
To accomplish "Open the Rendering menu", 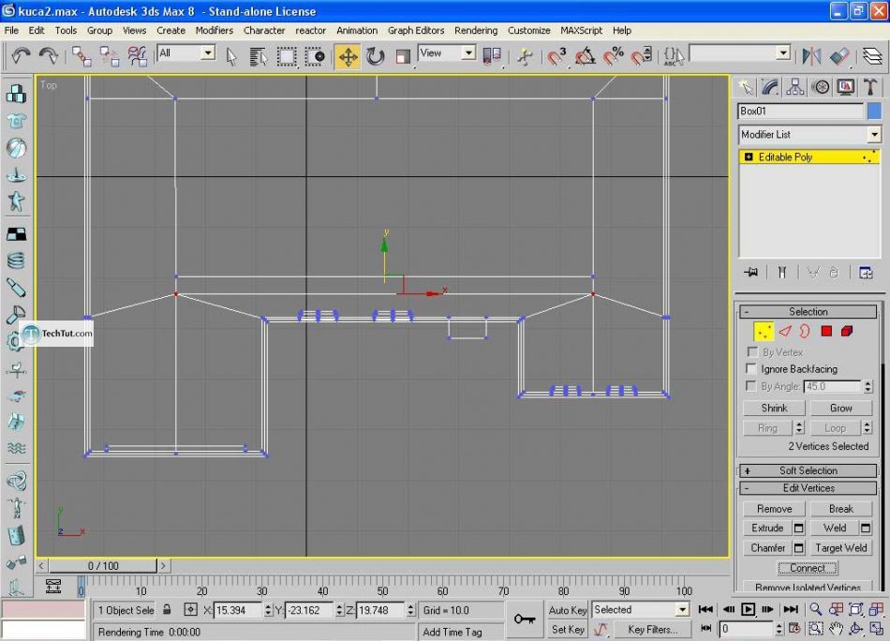I will [476, 30].
